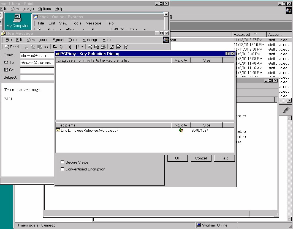Click the Check Names icon in New Message
Viewport: 293px width, 229px height.
tap(55, 47)
